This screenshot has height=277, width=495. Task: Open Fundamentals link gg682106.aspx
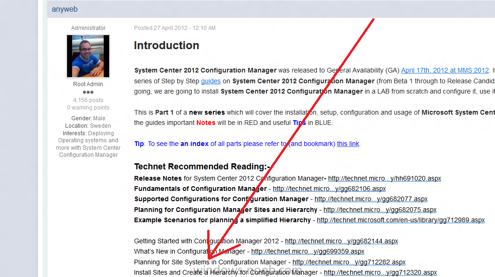click(x=329, y=189)
